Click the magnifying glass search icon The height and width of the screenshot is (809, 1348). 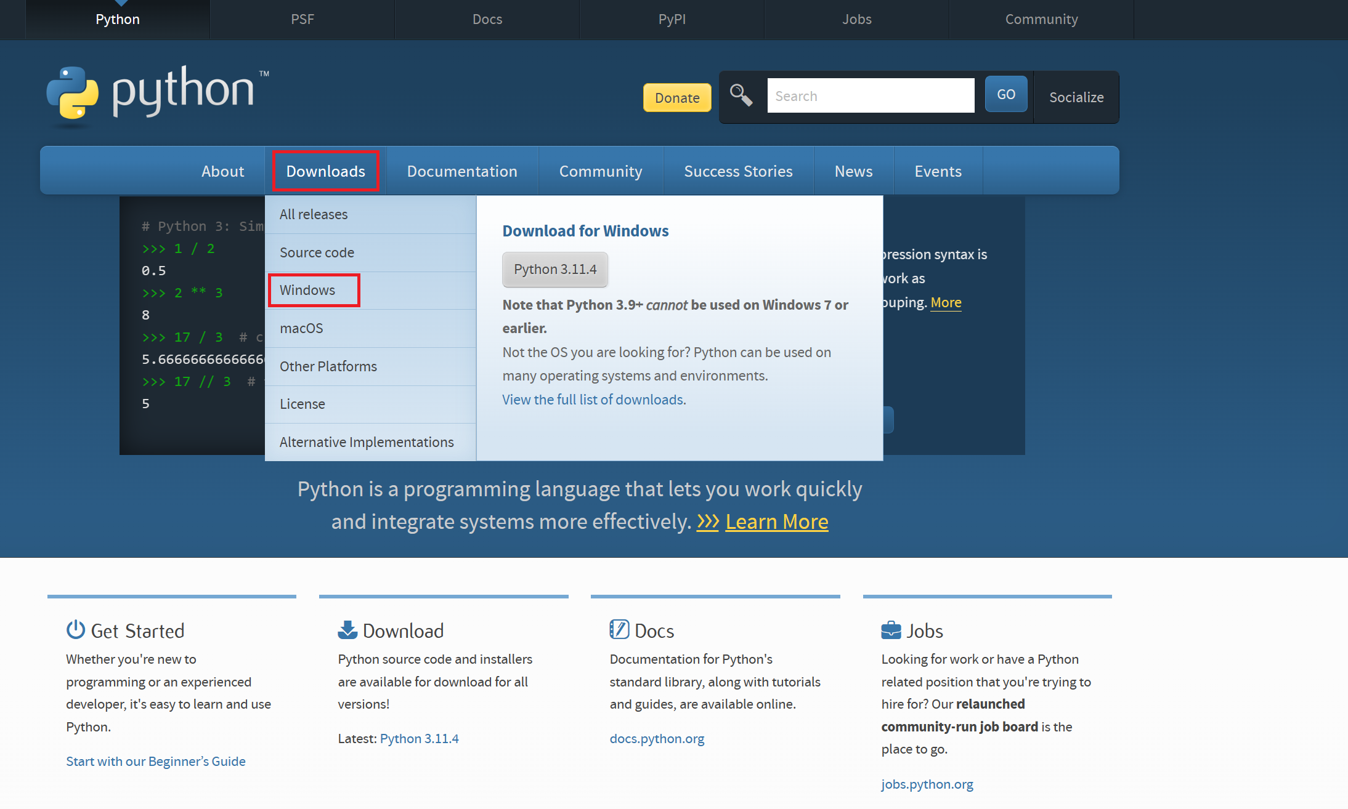point(741,95)
